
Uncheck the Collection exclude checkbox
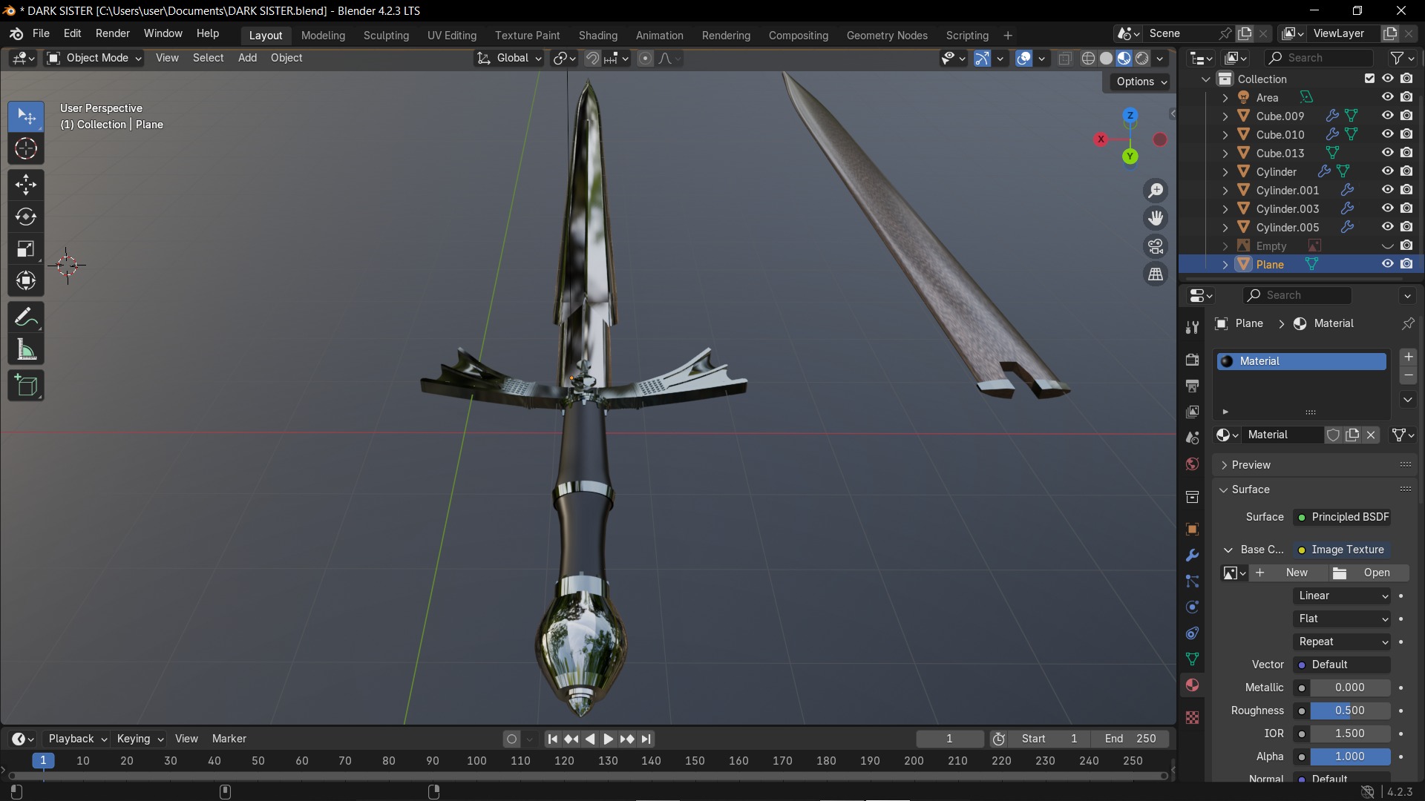tap(1369, 79)
